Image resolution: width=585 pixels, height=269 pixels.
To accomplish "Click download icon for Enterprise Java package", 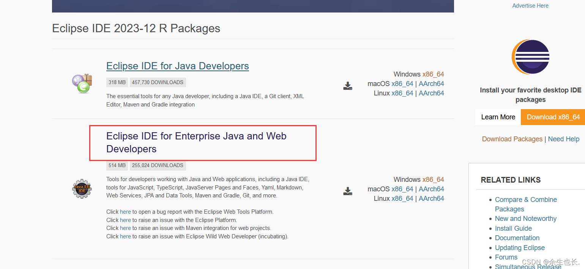I will coord(348,191).
